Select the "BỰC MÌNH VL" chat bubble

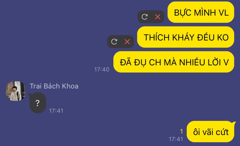pos(201,12)
